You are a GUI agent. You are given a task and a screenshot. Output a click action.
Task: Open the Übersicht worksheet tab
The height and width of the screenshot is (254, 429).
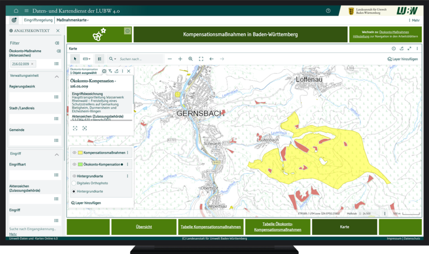[144, 227]
